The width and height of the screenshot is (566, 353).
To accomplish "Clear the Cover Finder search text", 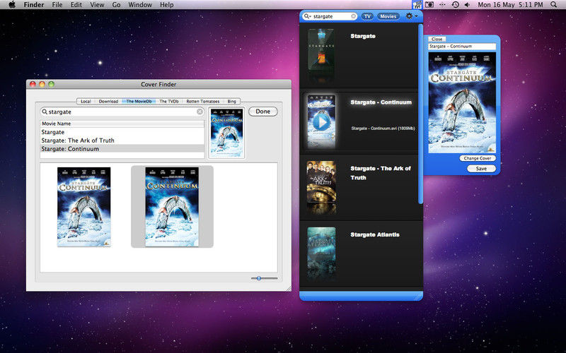I will (x=200, y=112).
